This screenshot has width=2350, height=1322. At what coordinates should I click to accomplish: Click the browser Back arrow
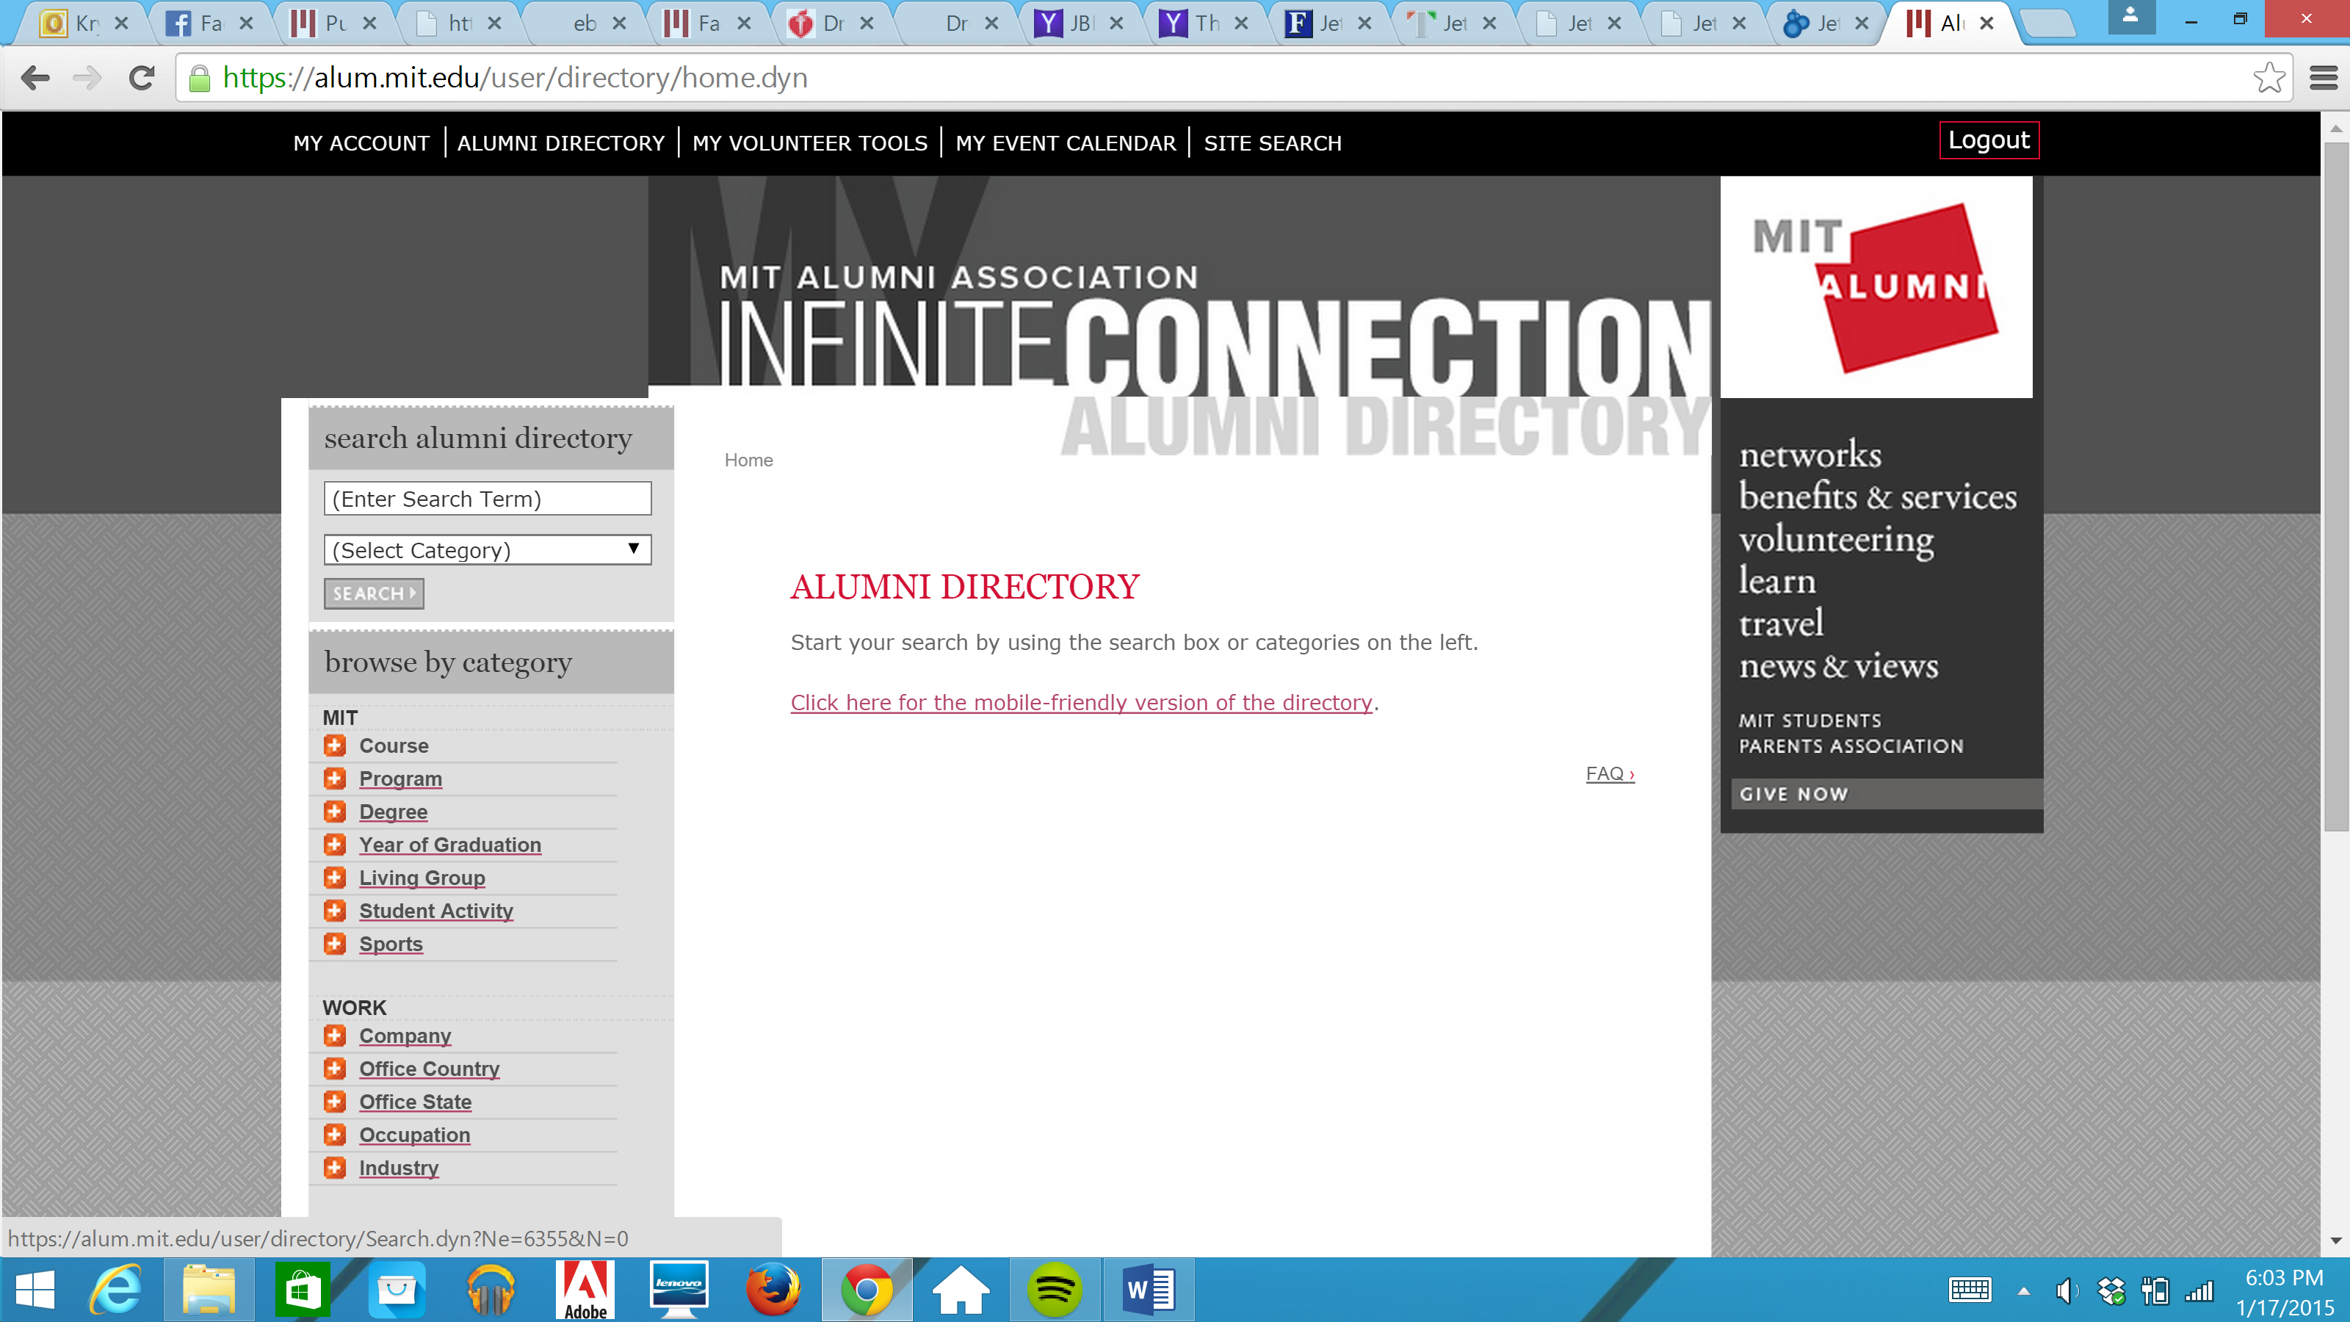coord(35,78)
